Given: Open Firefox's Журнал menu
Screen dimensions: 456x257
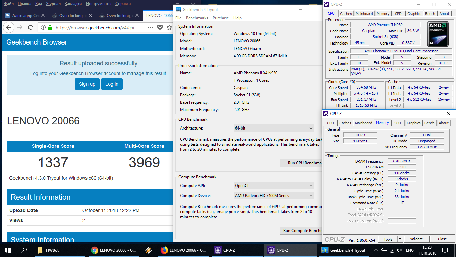Looking at the screenshot, I should coord(53,4).
